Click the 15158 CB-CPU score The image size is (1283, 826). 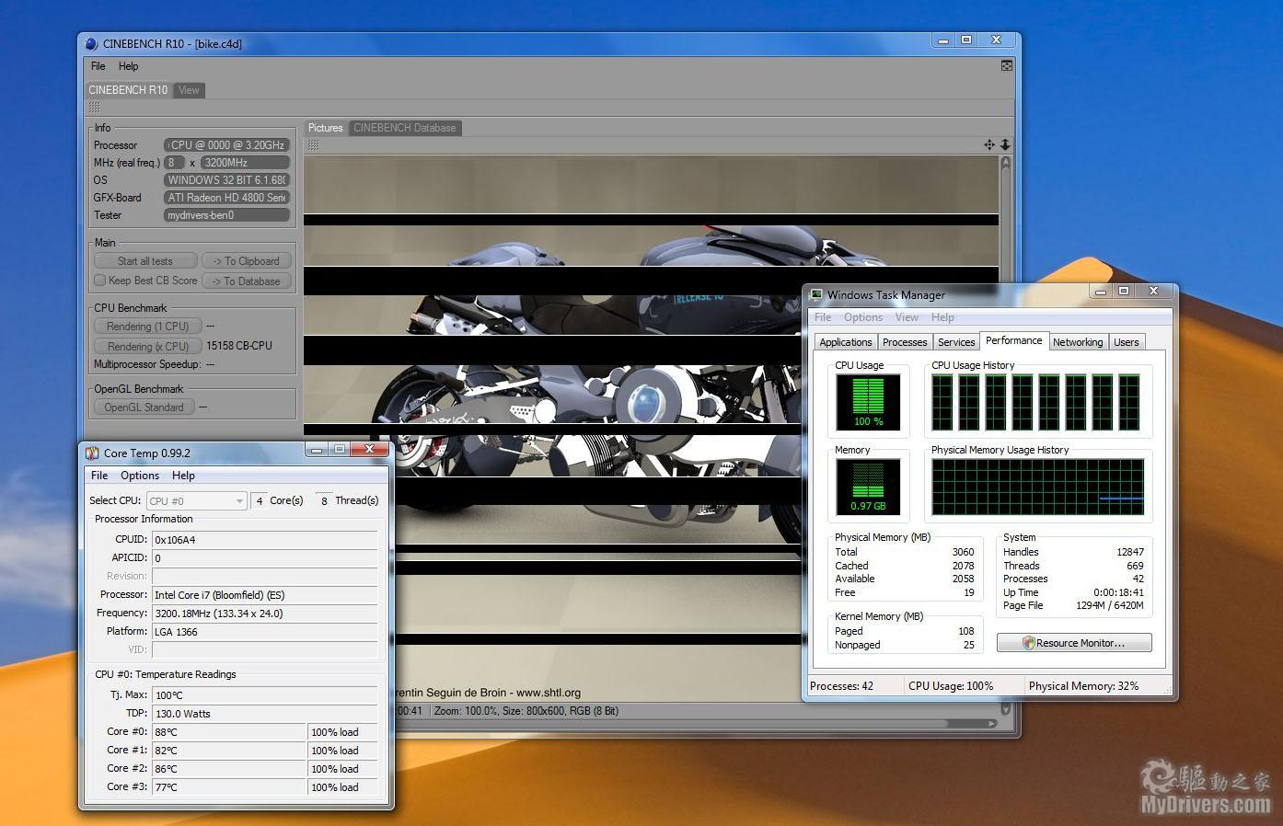point(239,346)
